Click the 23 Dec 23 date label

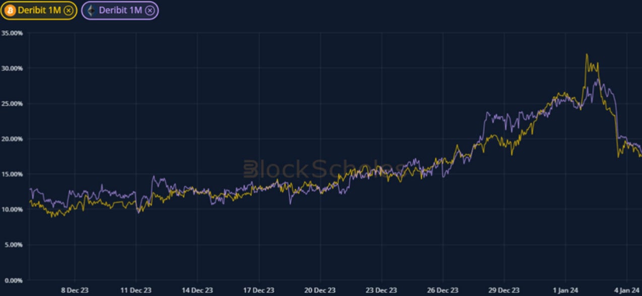381,290
